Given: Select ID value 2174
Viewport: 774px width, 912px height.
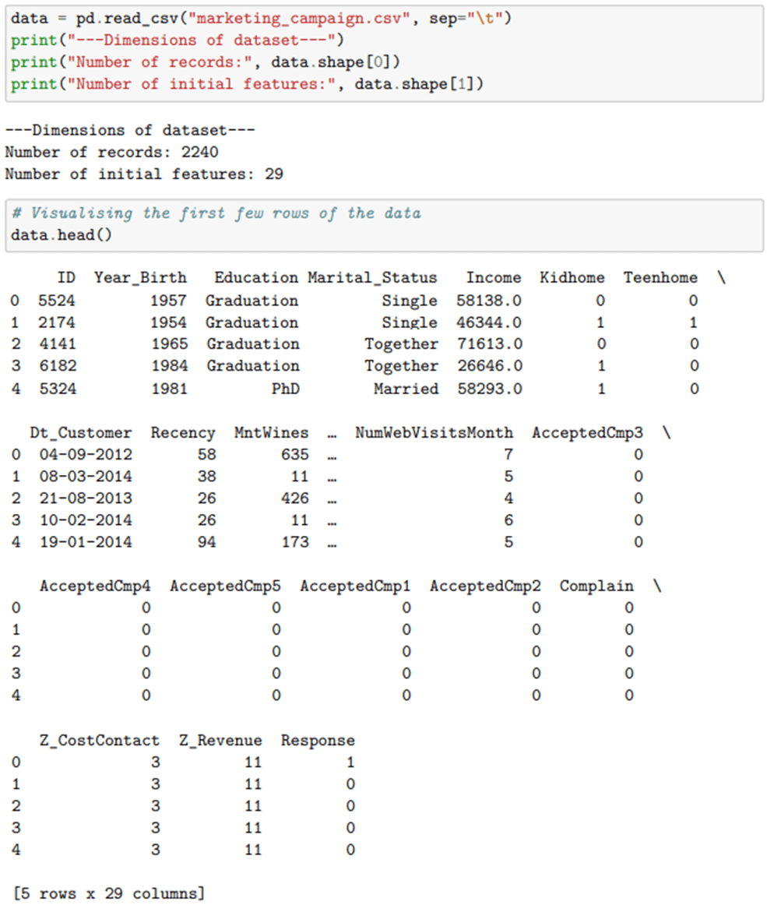Looking at the screenshot, I should [x=57, y=322].
